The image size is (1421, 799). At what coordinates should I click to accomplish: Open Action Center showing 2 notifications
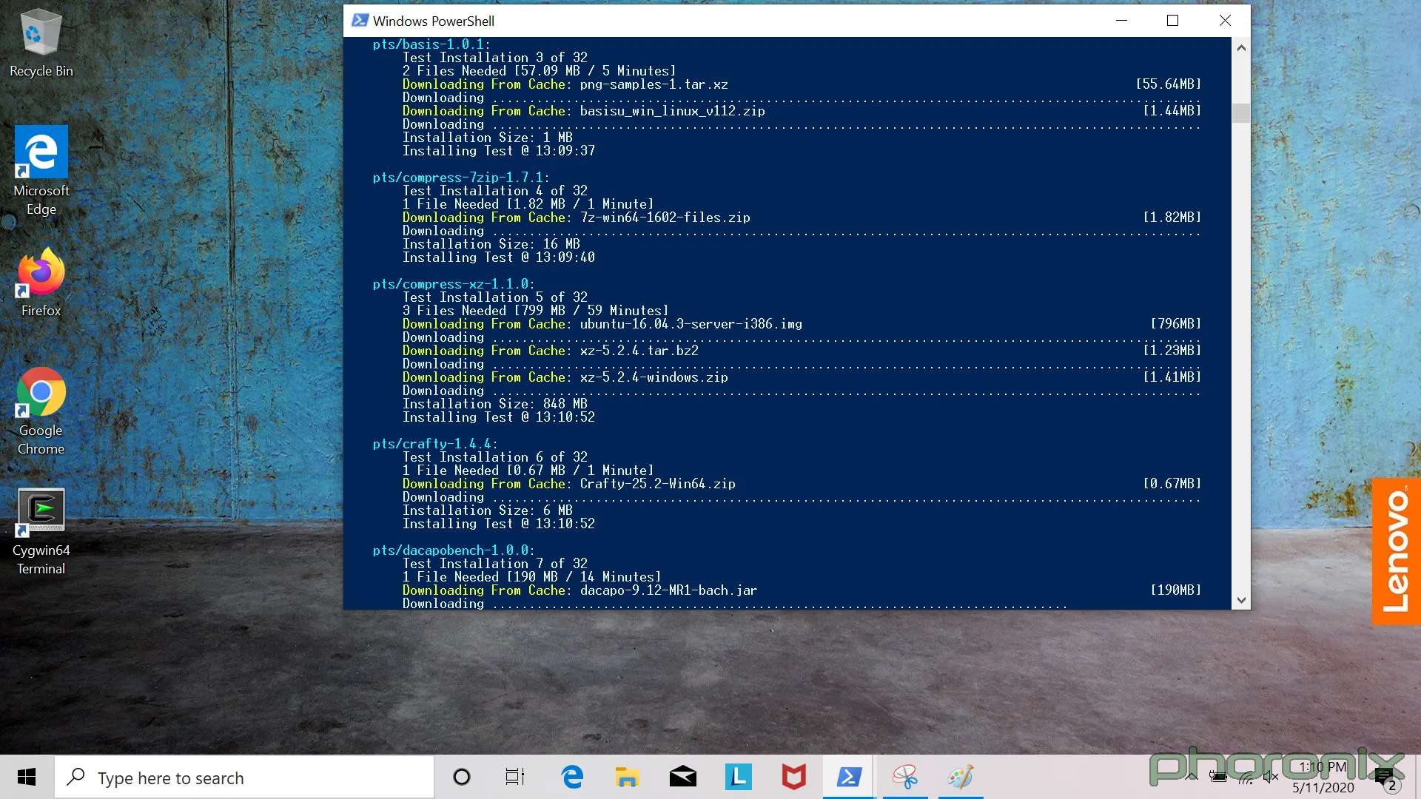coord(1387,778)
